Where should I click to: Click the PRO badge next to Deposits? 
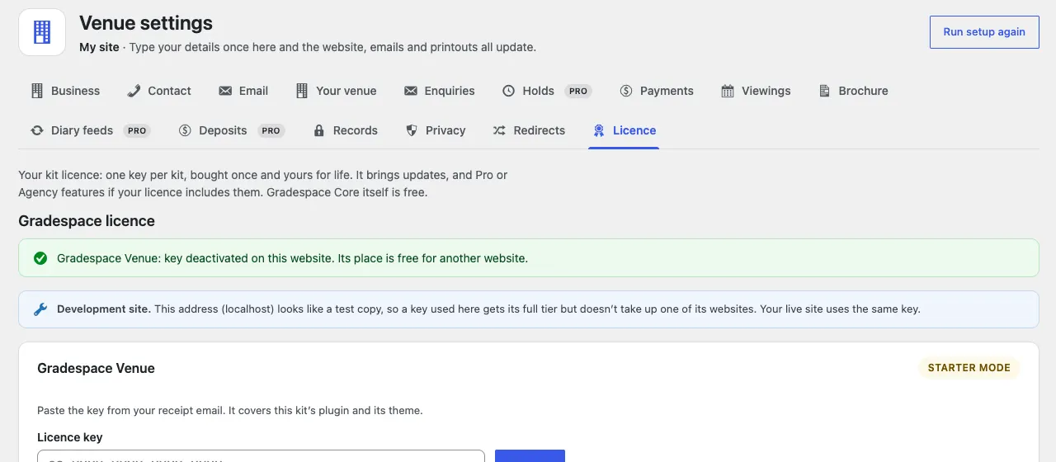click(271, 130)
